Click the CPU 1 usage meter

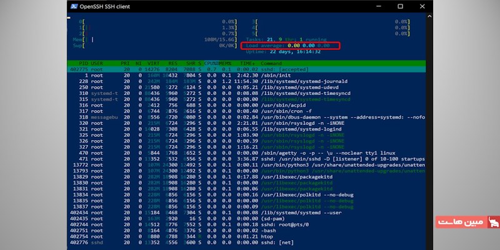pyautogui.click(x=158, y=27)
